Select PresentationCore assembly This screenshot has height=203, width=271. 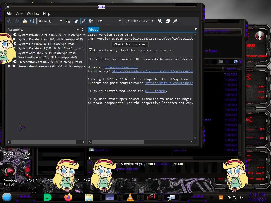pos(50,62)
